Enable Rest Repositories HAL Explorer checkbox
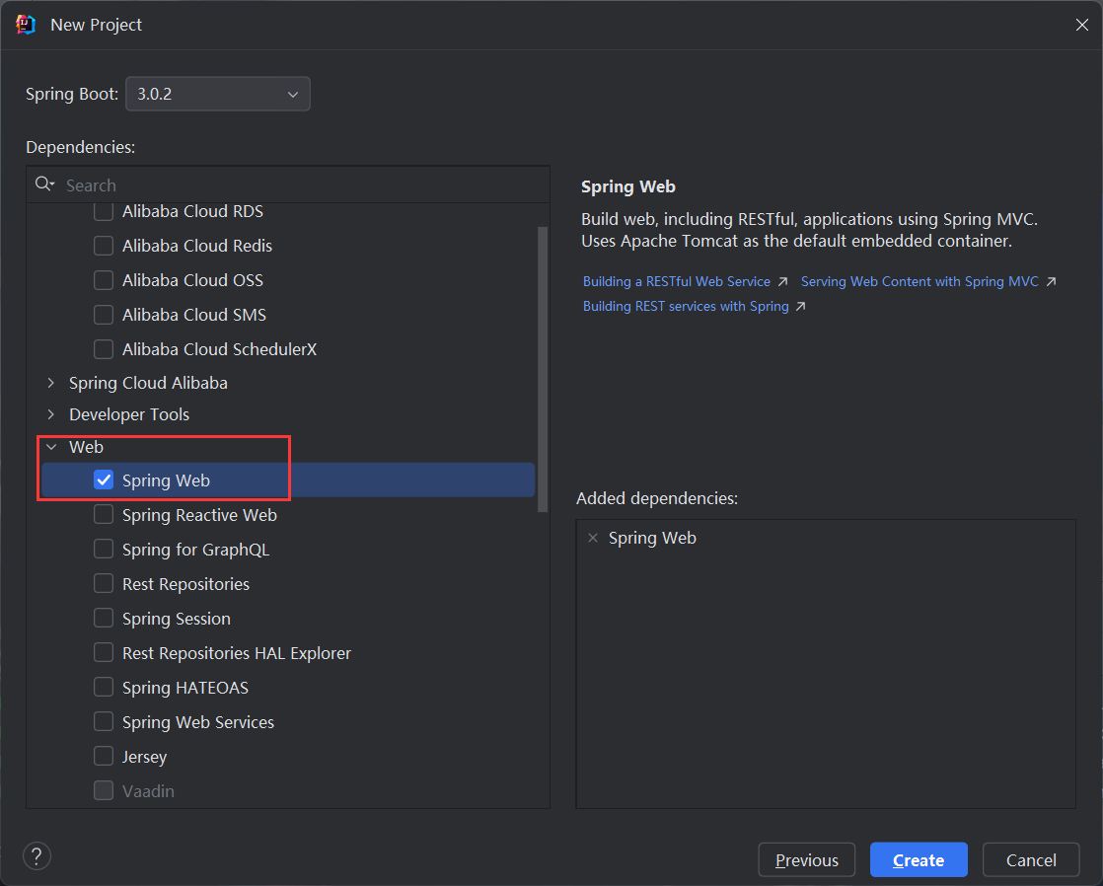 pos(104,653)
